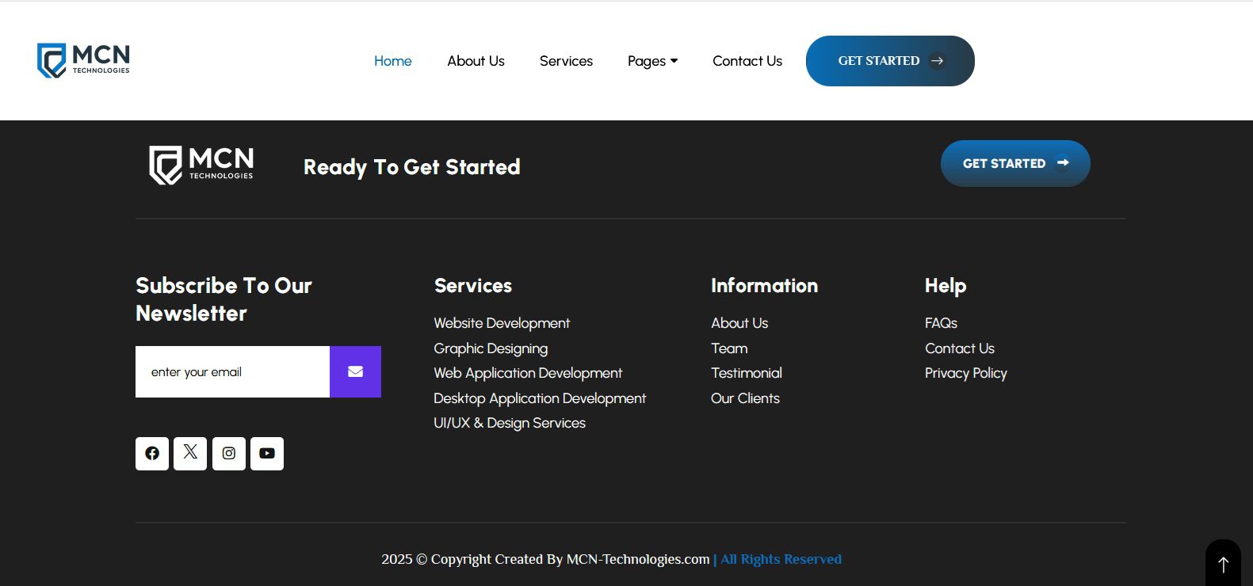Focus the enter your email field

tap(232, 371)
